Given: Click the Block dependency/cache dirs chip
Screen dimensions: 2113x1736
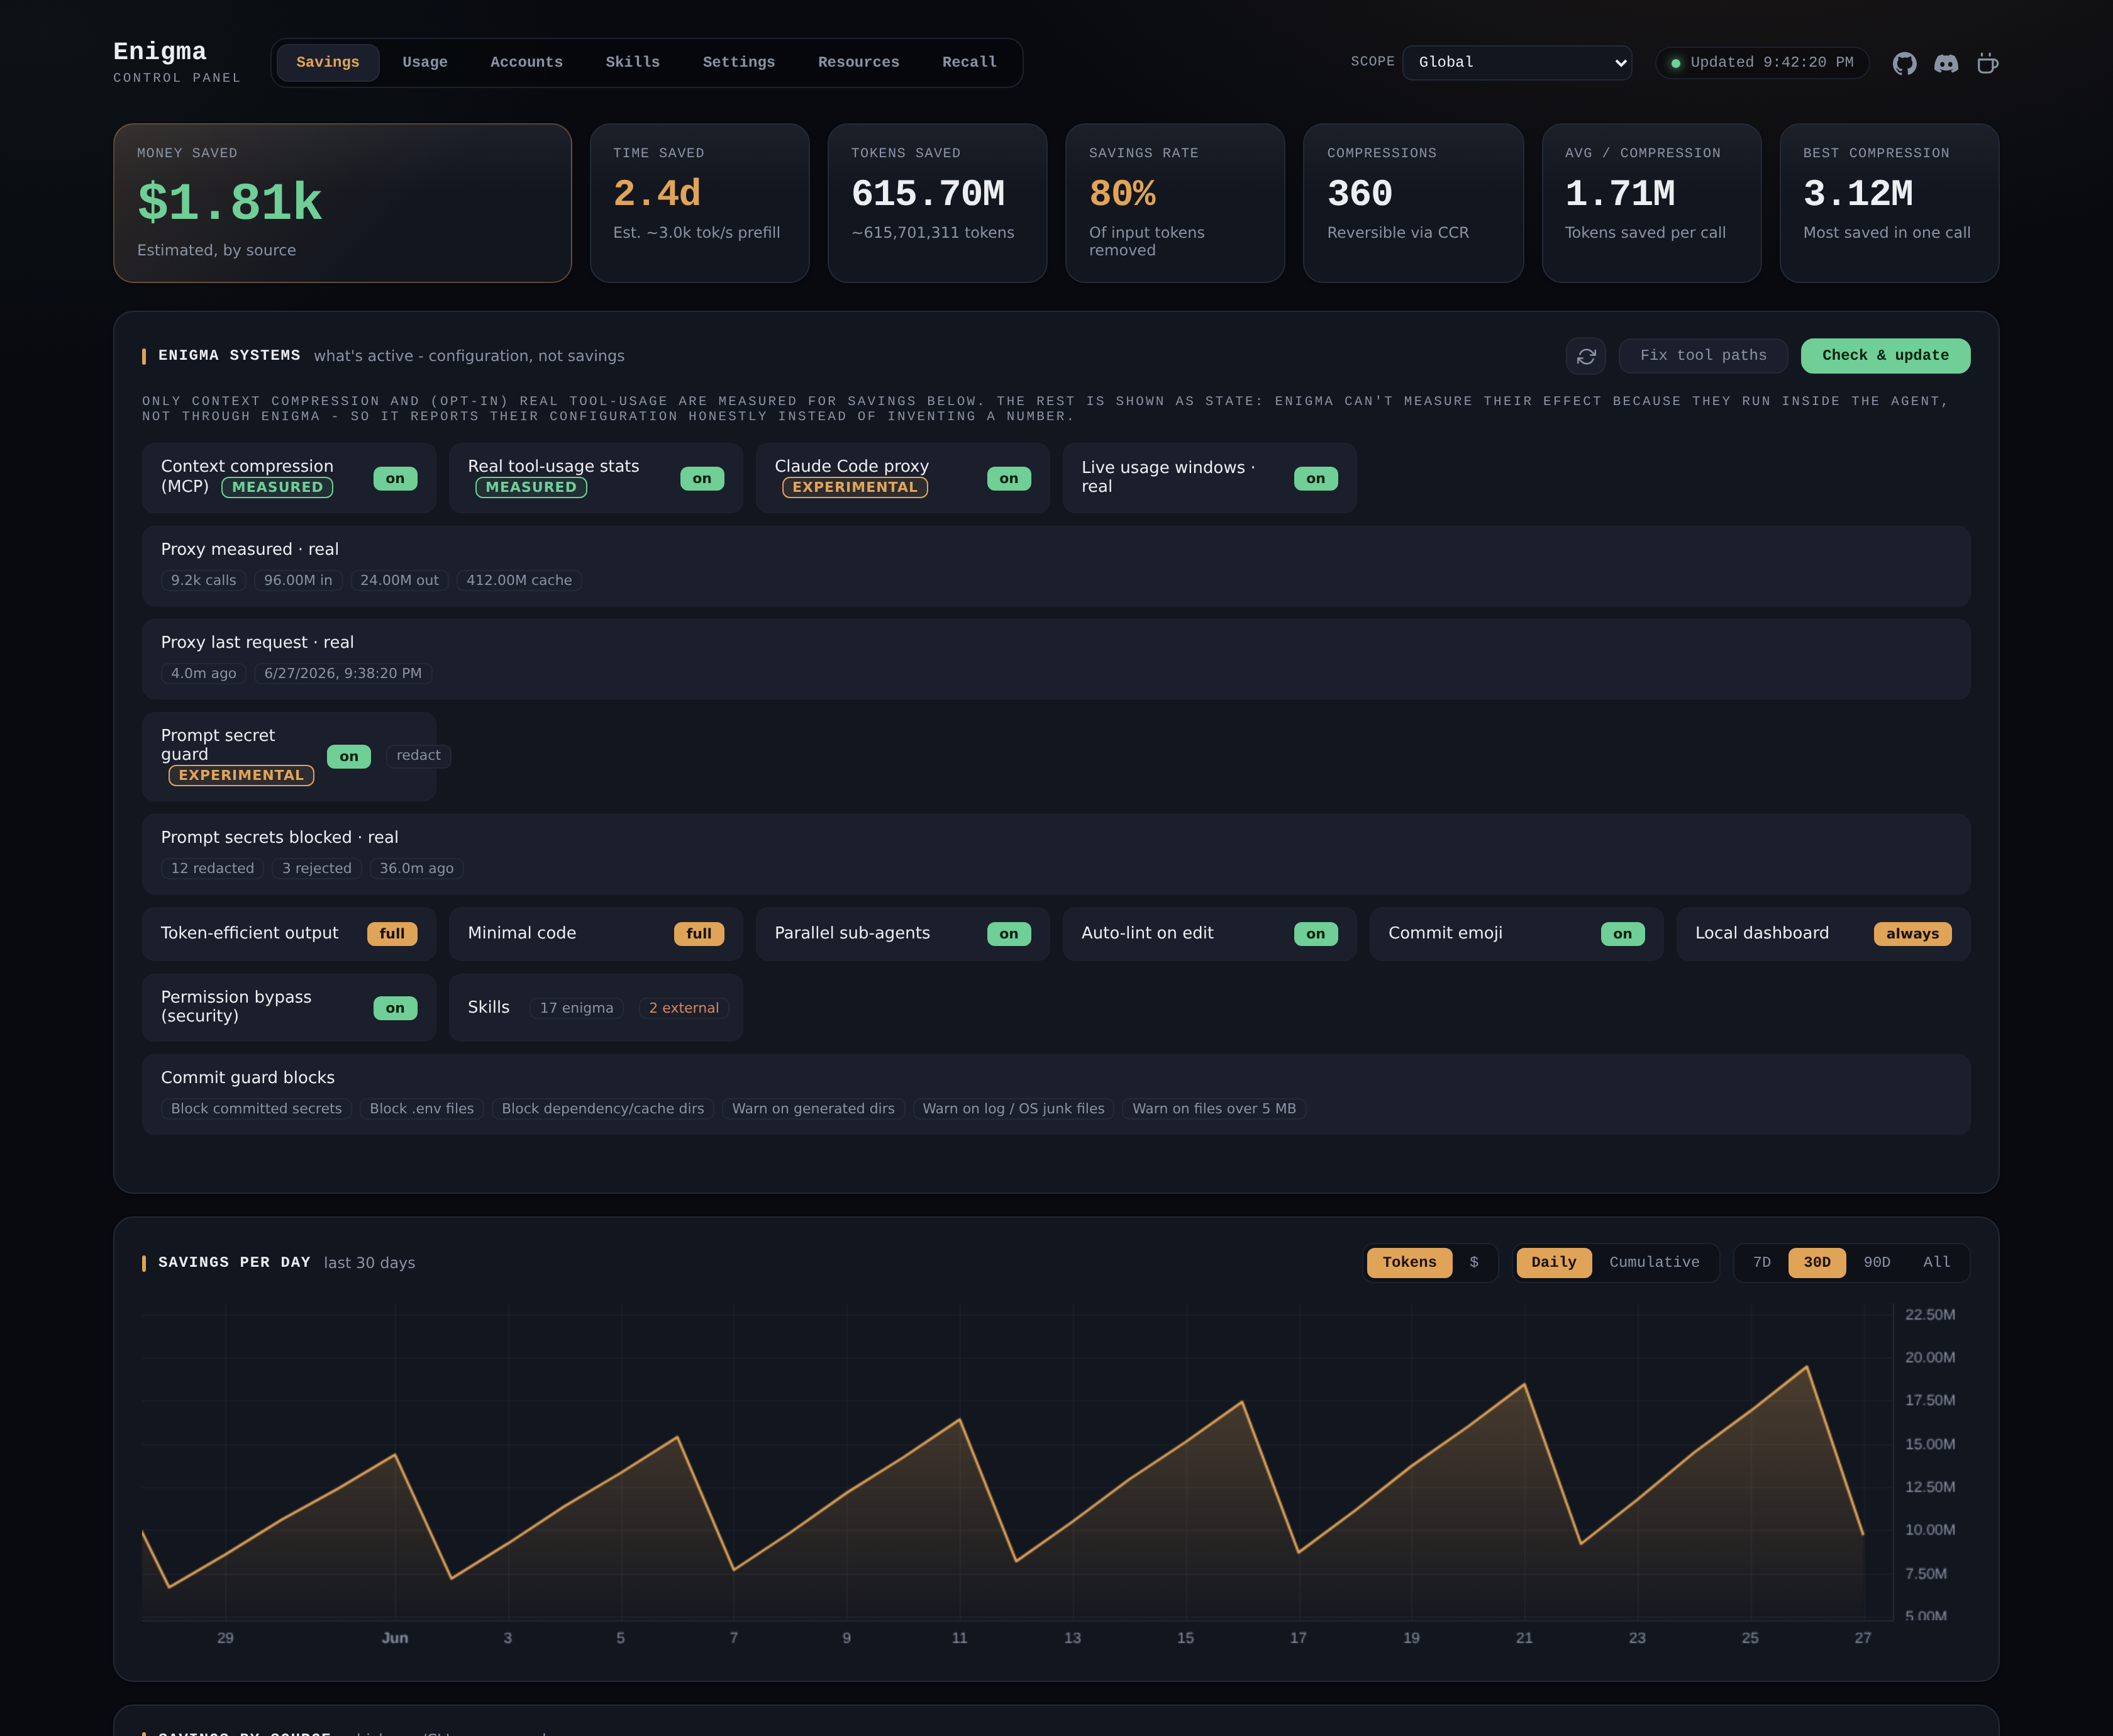Looking at the screenshot, I should click(x=602, y=1109).
